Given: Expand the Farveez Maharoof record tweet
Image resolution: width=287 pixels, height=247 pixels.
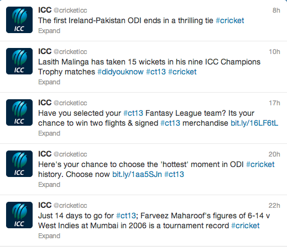Looking at the screenshot, I should pos(49,236).
